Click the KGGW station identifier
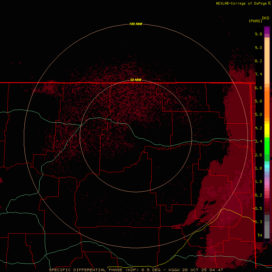Image resolution: width=272 pixels, height=272 pixels. [x=174, y=270]
